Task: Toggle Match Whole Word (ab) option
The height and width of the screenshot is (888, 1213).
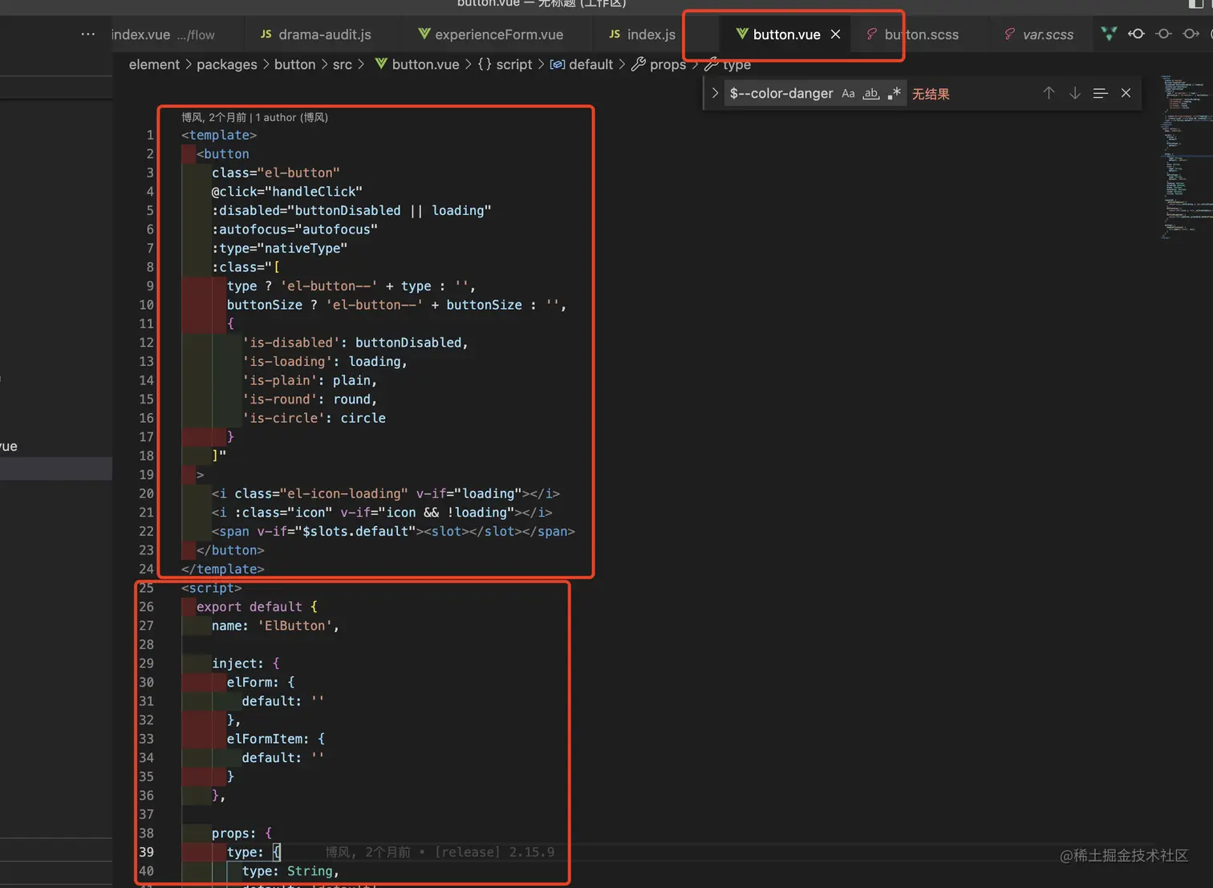Action: tap(870, 94)
